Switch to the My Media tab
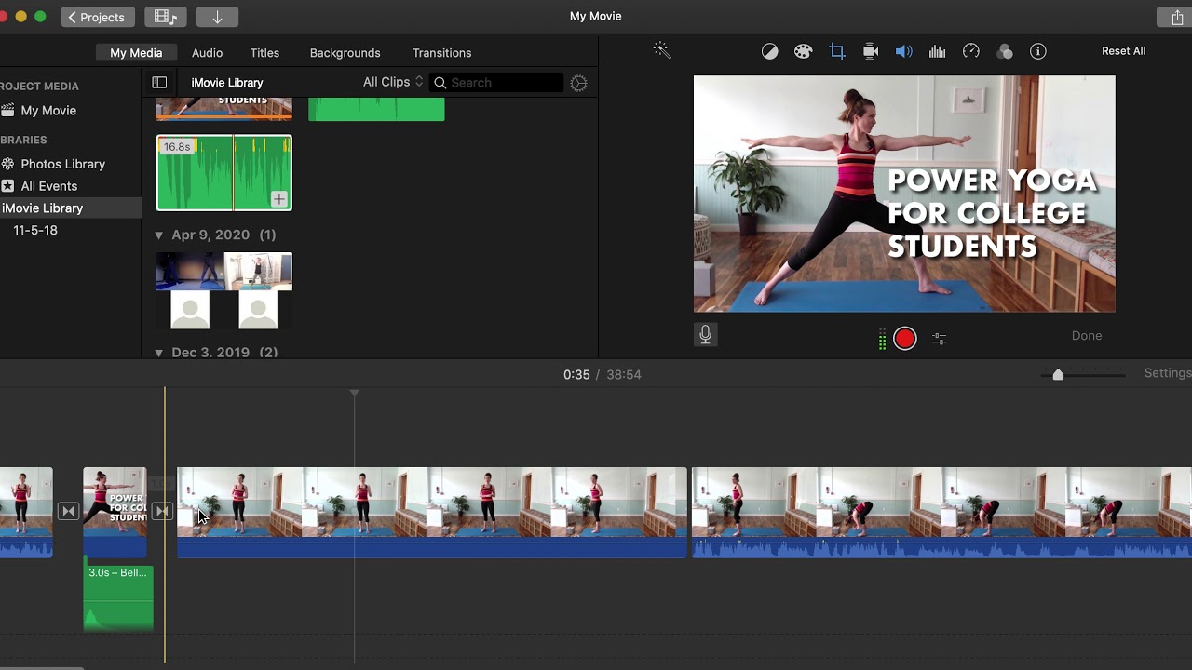 coord(136,53)
